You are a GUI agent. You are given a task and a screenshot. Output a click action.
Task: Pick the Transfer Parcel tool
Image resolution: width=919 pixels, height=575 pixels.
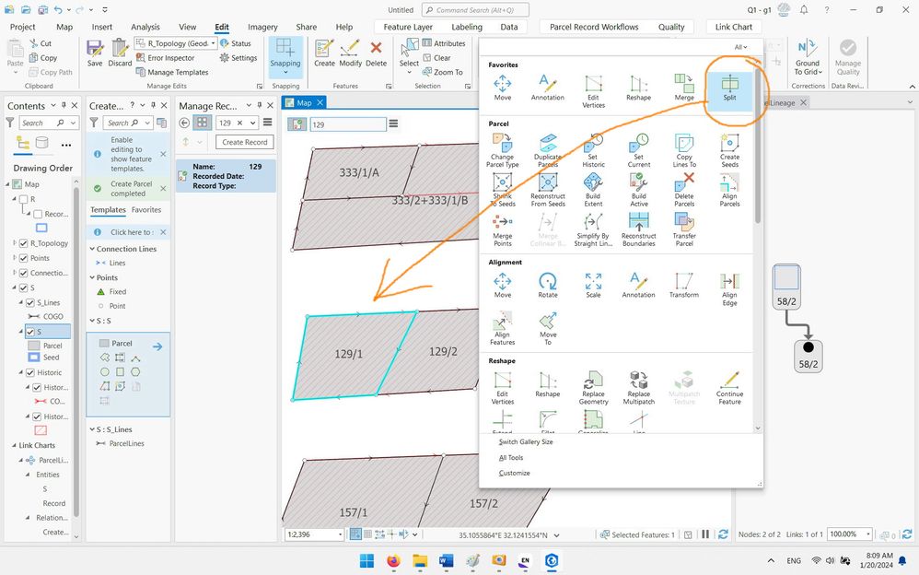coord(684,229)
